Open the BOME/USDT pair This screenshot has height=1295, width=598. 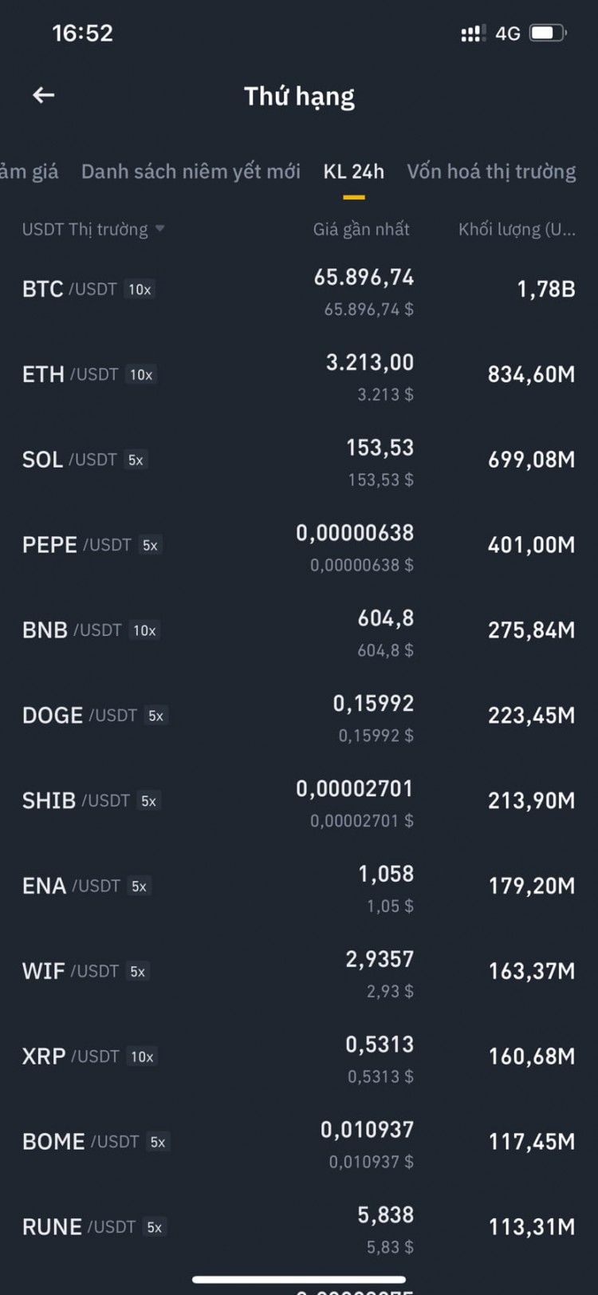[299, 1142]
